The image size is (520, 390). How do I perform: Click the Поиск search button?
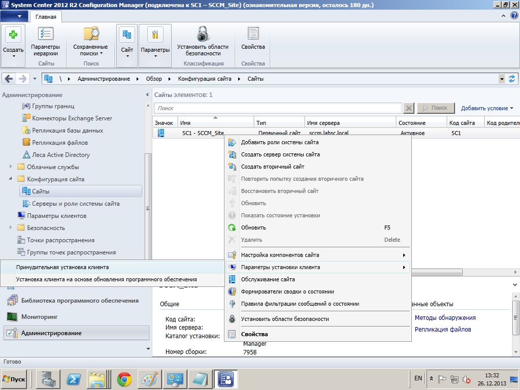tap(436, 108)
